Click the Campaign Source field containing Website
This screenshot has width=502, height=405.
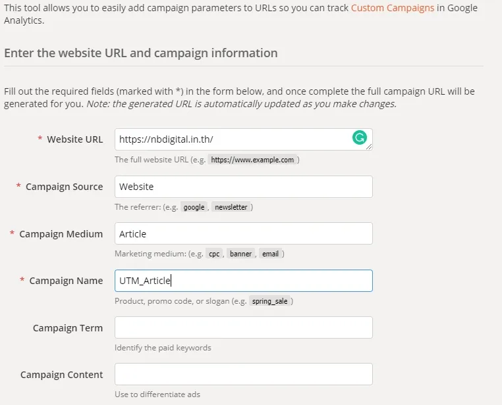tap(244, 187)
